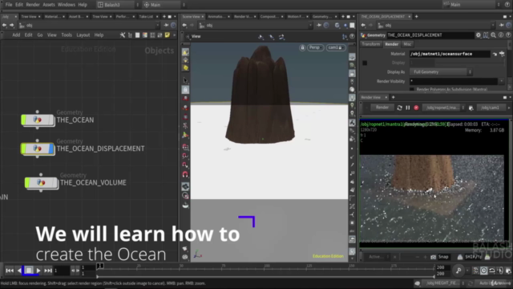The height and width of the screenshot is (289, 513).
Task: Pin the network editor pane
Action: pyautogui.click(x=166, y=25)
